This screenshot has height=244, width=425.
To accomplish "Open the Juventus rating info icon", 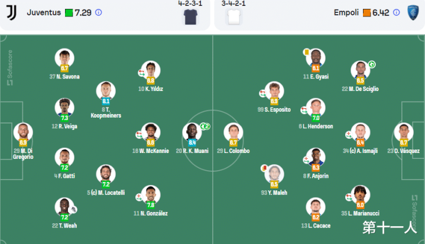I will point(99,12).
